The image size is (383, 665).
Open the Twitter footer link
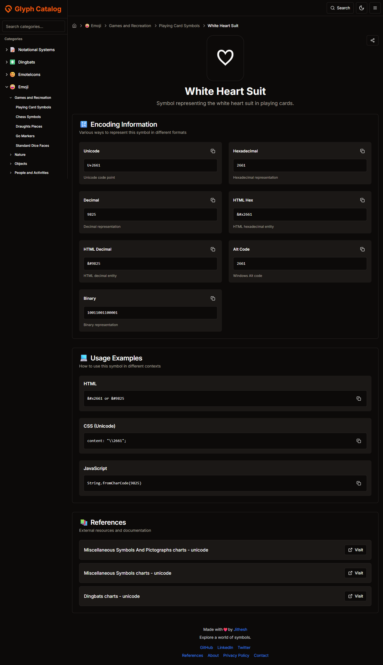244,648
